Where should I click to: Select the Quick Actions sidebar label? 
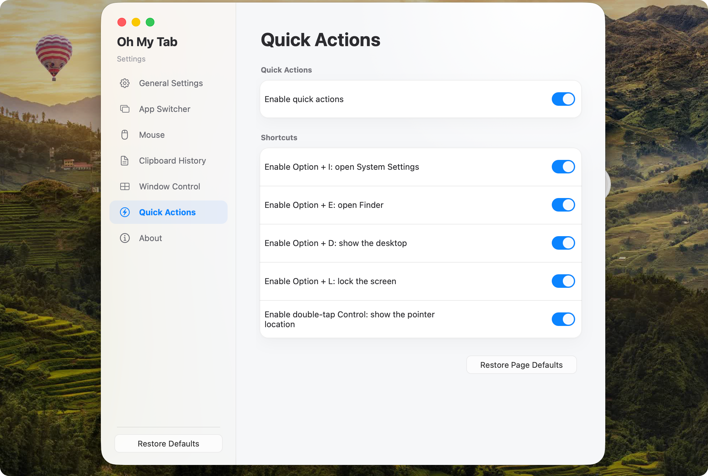point(167,212)
